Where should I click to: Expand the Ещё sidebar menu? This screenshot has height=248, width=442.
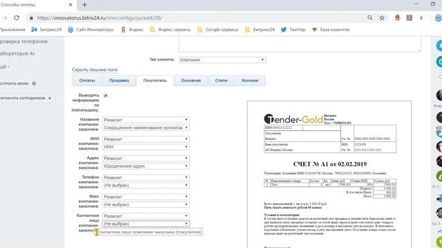click(x=5, y=67)
